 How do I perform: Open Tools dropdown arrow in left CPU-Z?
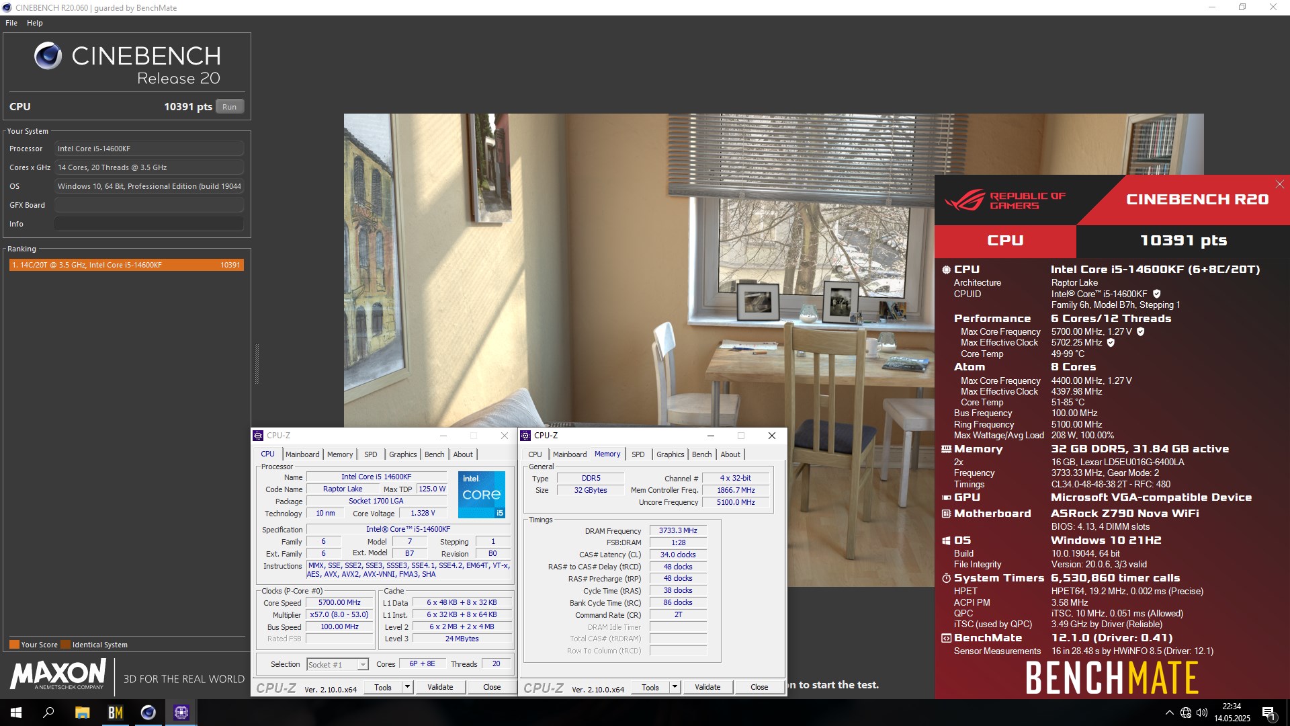[407, 687]
